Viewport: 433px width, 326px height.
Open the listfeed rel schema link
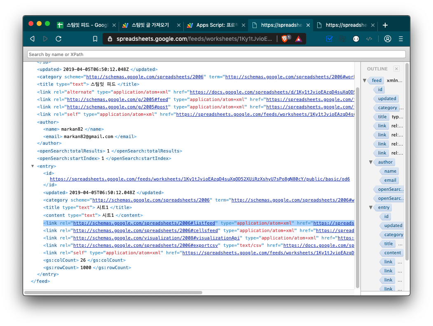pyautogui.click(x=144, y=223)
